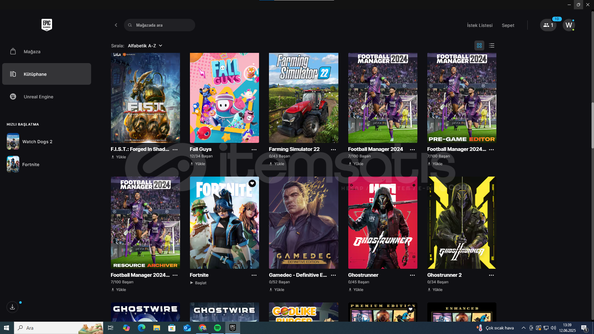
Task: Switch to list view
Action: coord(492,45)
